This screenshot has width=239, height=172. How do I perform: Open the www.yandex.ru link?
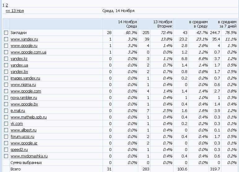coord(24,39)
